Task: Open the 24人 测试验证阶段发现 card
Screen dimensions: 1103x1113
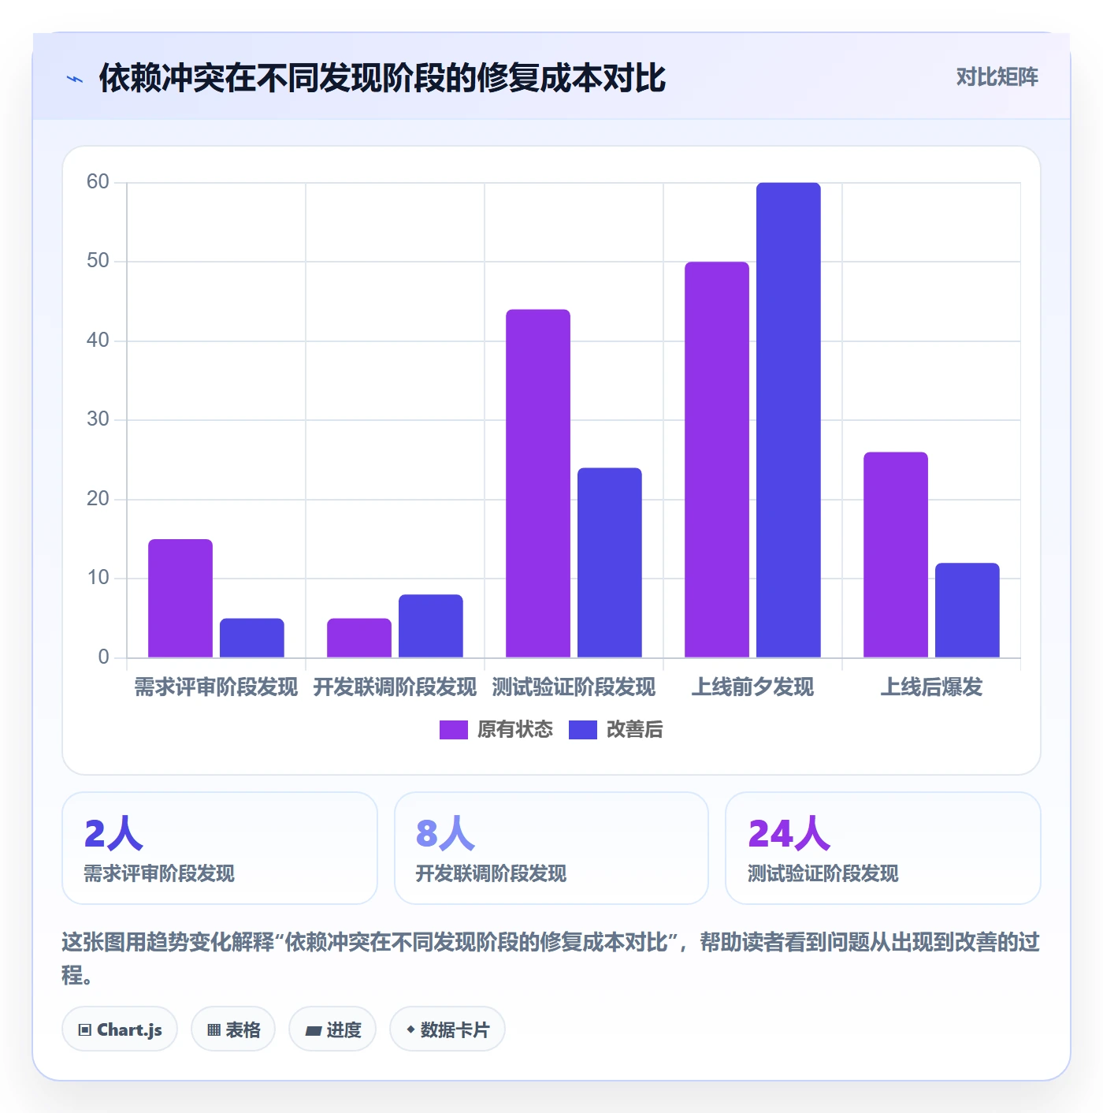Action: (x=883, y=848)
